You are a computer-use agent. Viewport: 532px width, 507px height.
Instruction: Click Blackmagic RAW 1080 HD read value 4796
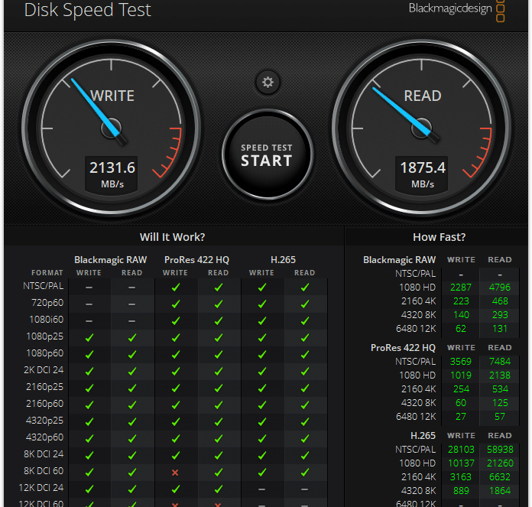click(x=499, y=287)
